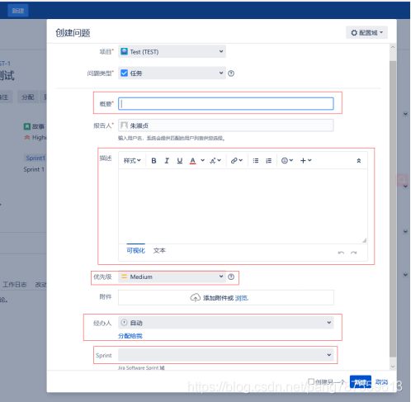Switch to the 文本 text tab
This screenshot has width=411, height=402.
[159, 251]
